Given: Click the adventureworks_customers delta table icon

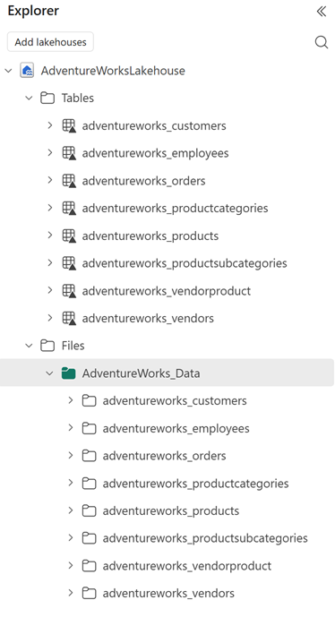Looking at the screenshot, I should tap(69, 126).
